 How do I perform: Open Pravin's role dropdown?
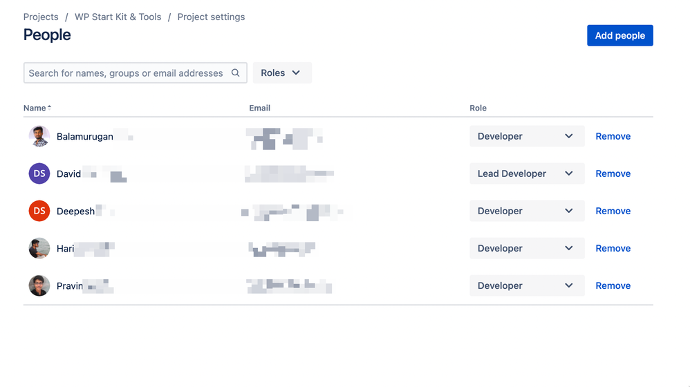click(527, 286)
